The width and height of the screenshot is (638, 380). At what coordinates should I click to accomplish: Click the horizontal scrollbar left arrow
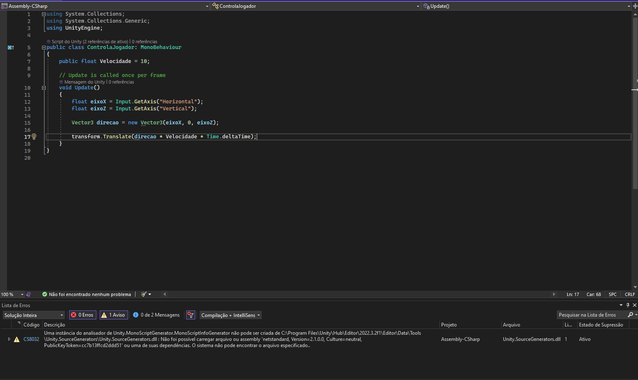tap(165, 294)
